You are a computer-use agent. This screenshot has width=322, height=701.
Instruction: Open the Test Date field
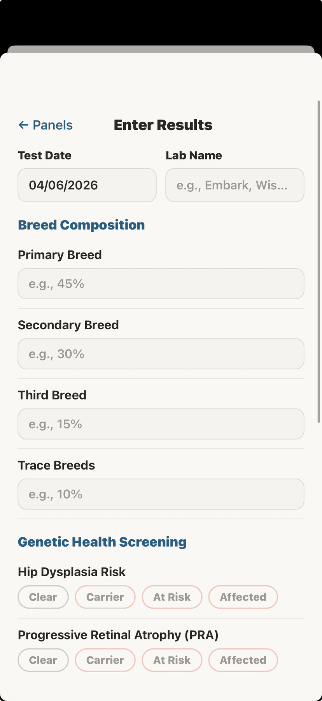(x=87, y=185)
